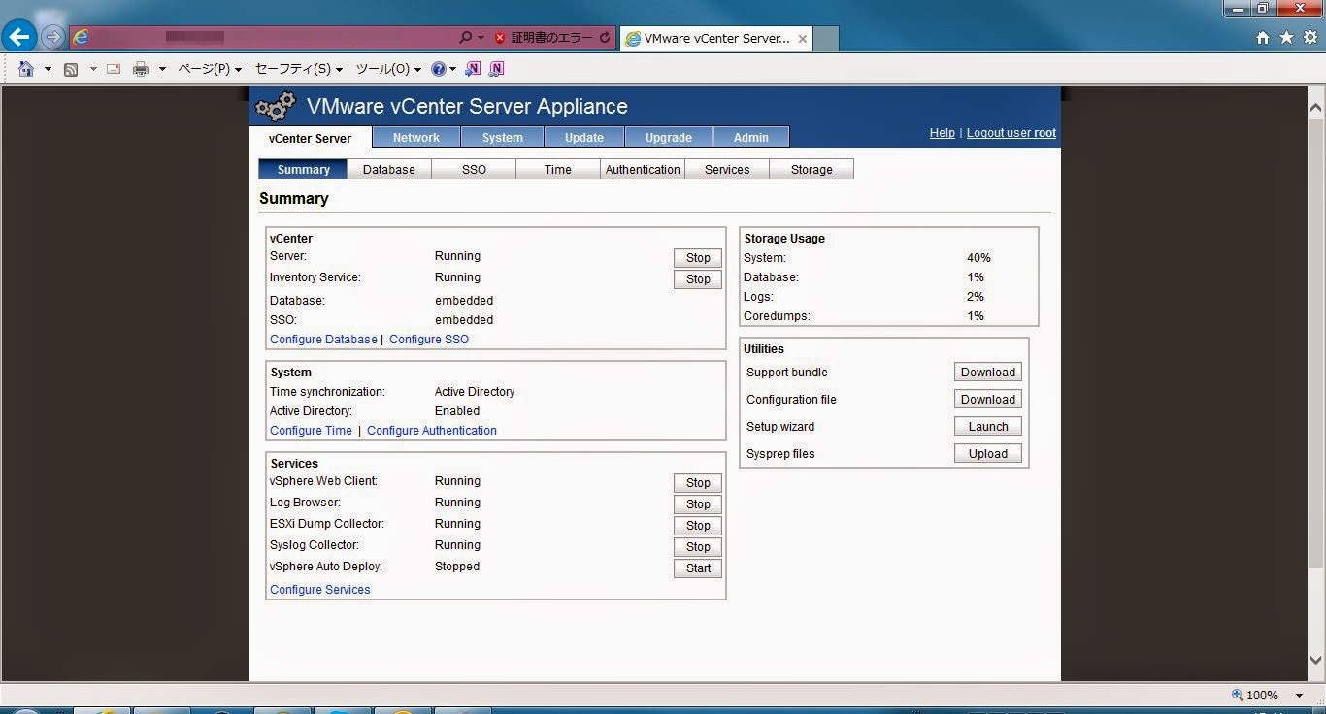Click Configure Database link

[323, 340]
